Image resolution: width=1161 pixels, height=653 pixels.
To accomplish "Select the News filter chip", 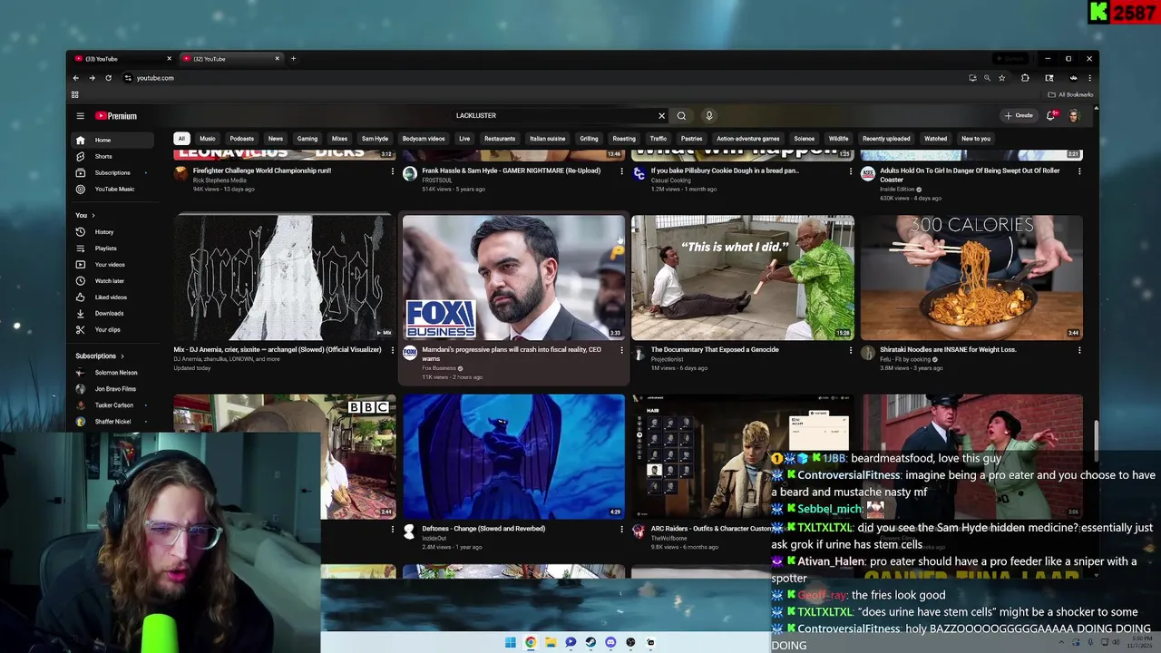I will (x=276, y=139).
